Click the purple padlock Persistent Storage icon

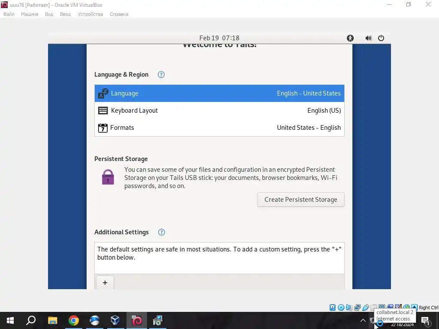(x=108, y=177)
